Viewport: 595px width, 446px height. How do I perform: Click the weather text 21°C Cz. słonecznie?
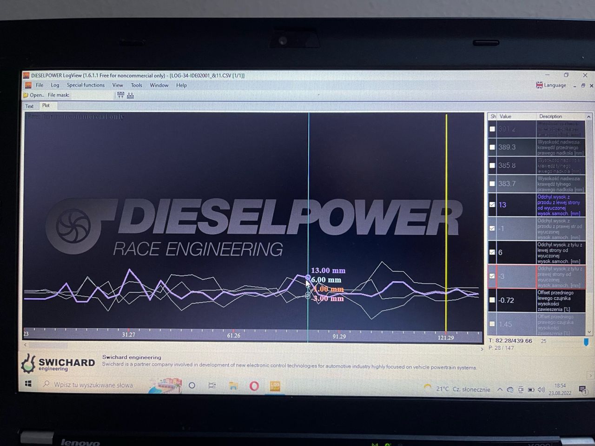point(463,389)
